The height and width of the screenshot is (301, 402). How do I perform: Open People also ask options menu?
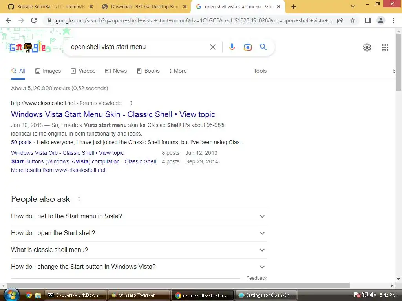pyautogui.click(x=79, y=199)
